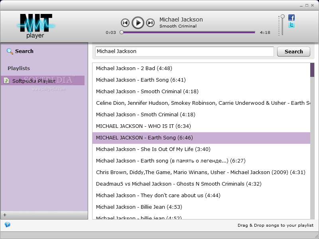Image resolution: width=319 pixels, height=239 pixels.
Task: Click the NIT player logo
Action: [35, 26]
